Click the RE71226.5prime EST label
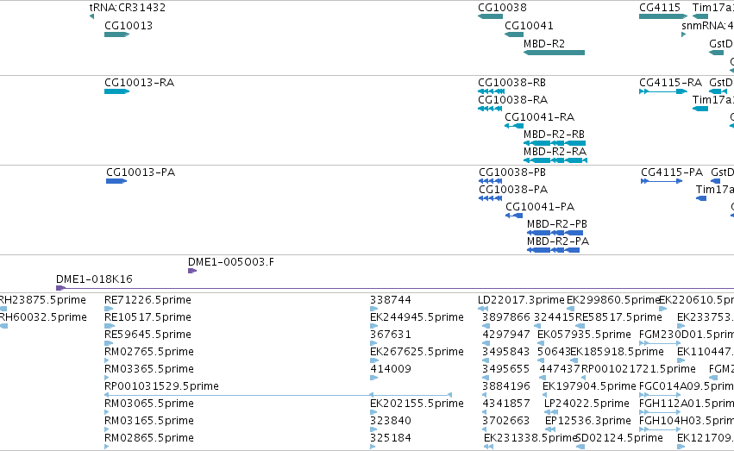Screen dimensions: 734x451 (148, 300)
